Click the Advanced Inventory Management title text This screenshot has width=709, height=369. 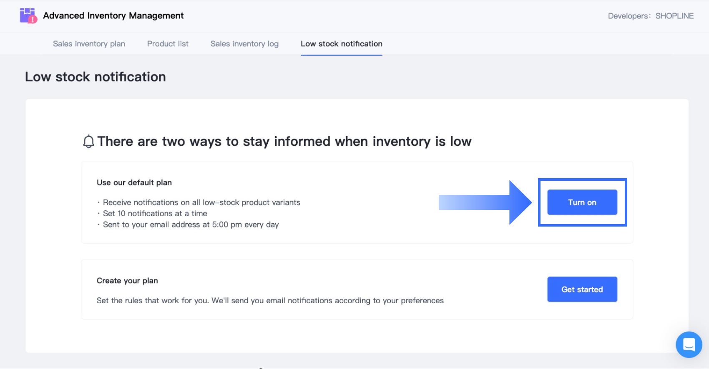coord(113,16)
